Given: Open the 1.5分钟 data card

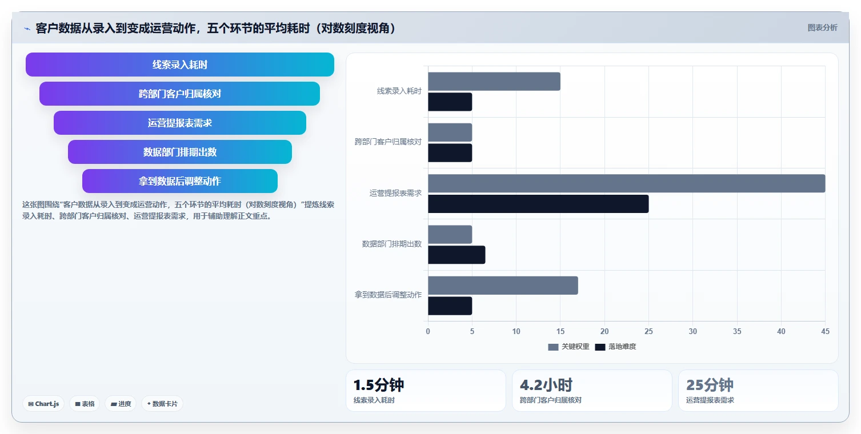Looking at the screenshot, I should point(426,391).
